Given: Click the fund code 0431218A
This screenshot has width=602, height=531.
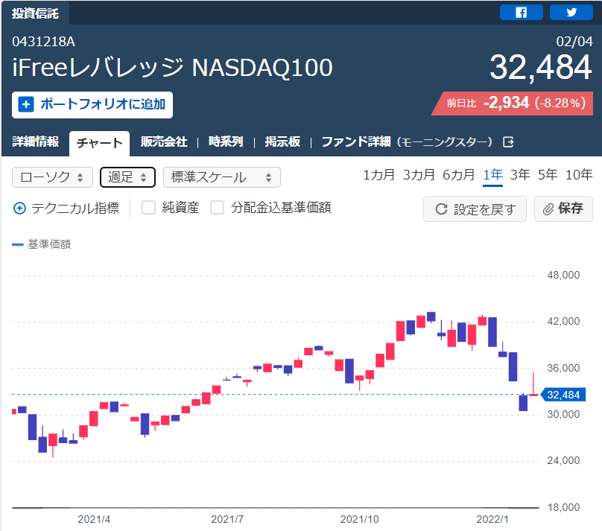Looking at the screenshot, I should (x=43, y=42).
